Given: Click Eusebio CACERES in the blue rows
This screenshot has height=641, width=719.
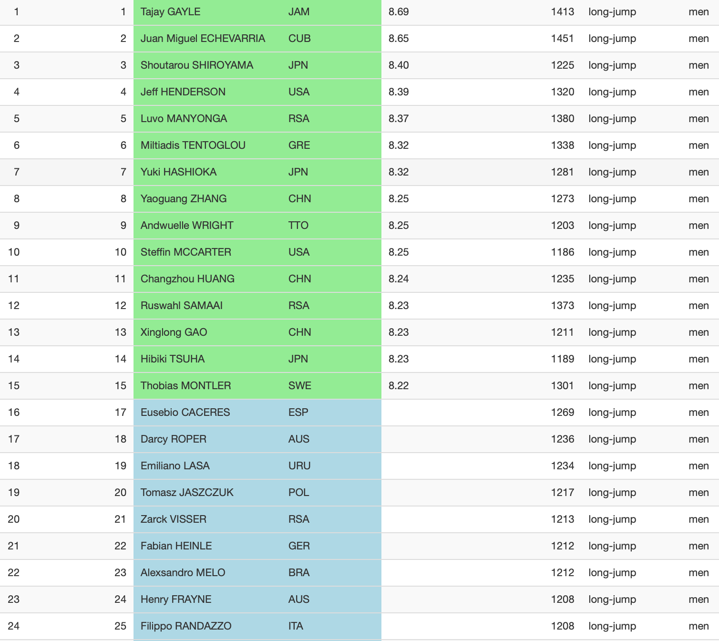Looking at the screenshot, I should point(185,413).
